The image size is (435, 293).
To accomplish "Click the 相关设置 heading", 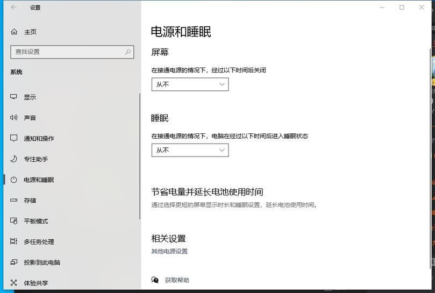I will 168,238.
